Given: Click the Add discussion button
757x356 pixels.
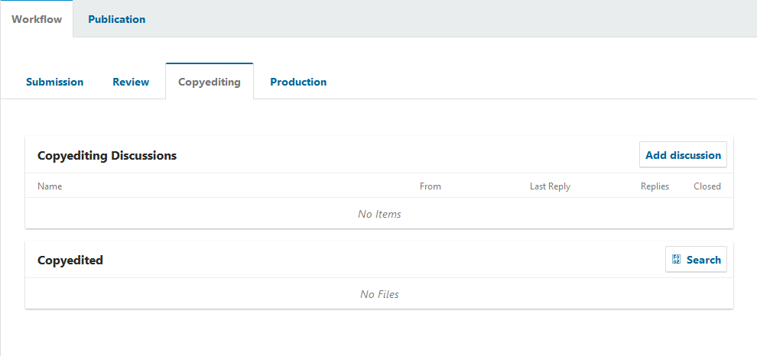Looking at the screenshot, I should [x=683, y=155].
